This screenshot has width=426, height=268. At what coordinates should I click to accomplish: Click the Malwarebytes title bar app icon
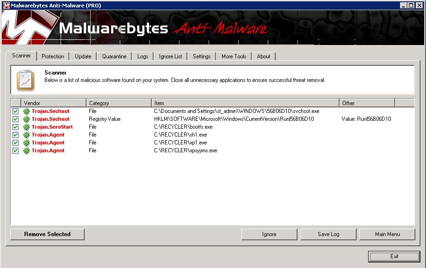pyautogui.click(x=6, y=6)
